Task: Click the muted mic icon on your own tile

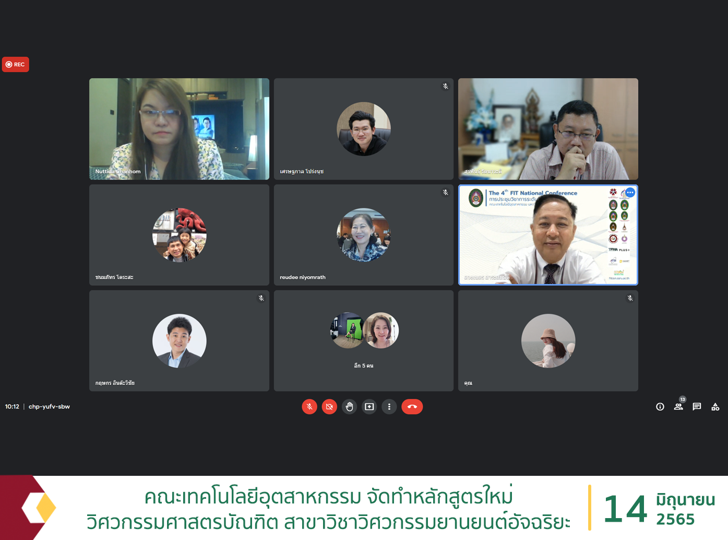Action: click(630, 298)
